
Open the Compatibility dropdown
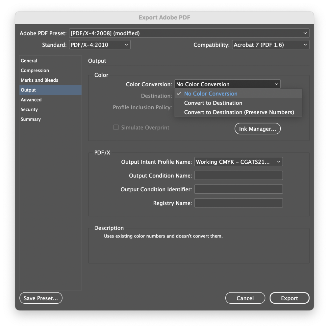pos(270,44)
